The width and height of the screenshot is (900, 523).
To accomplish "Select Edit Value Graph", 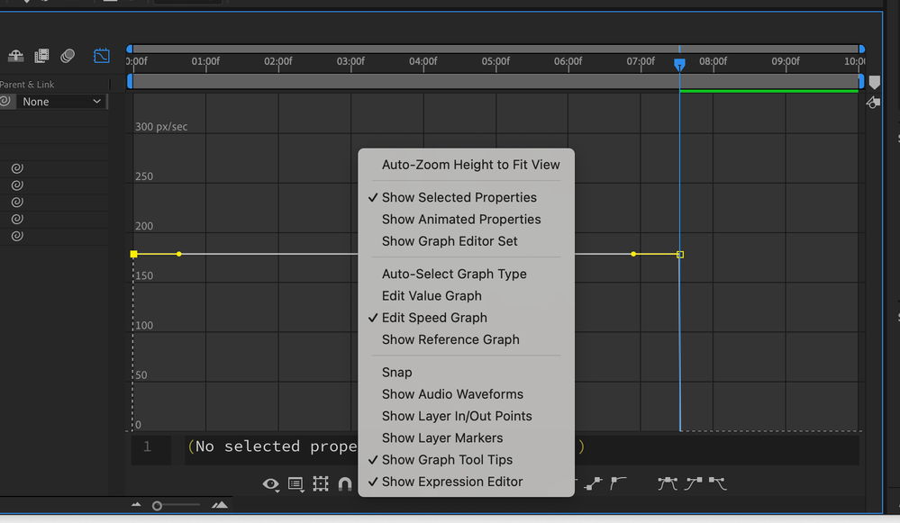I will pos(432,296).
